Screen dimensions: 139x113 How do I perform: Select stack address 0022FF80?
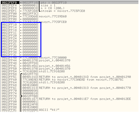point(9,101)
